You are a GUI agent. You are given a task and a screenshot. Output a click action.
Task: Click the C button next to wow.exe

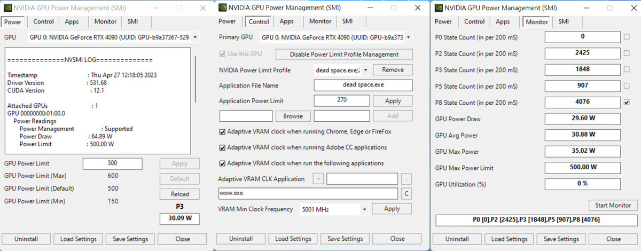[x=407, y=193]
